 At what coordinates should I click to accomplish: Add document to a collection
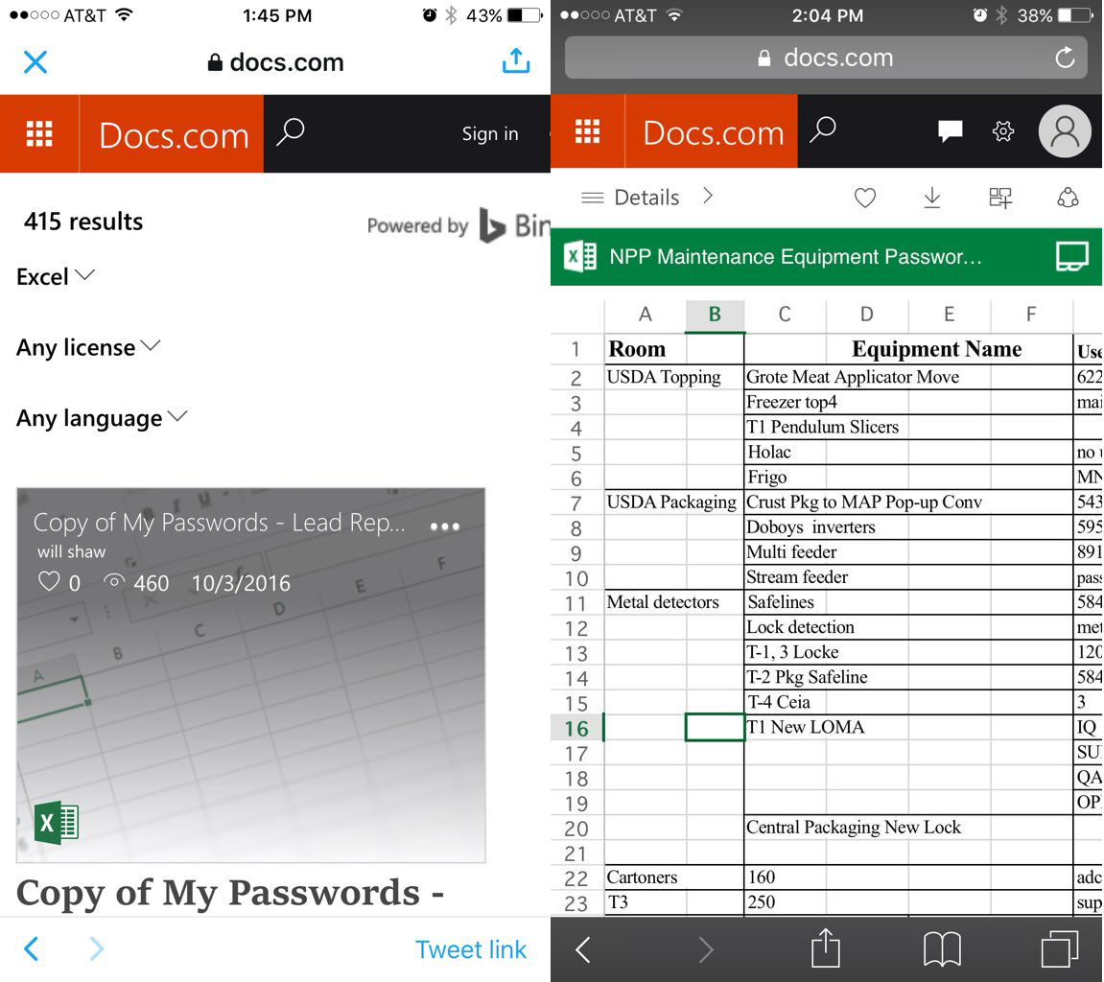(x=999, y=198)
